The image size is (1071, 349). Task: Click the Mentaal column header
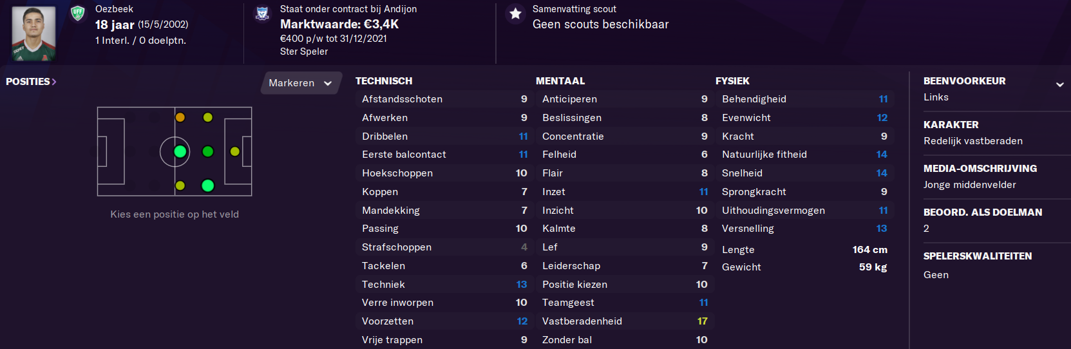560,81
